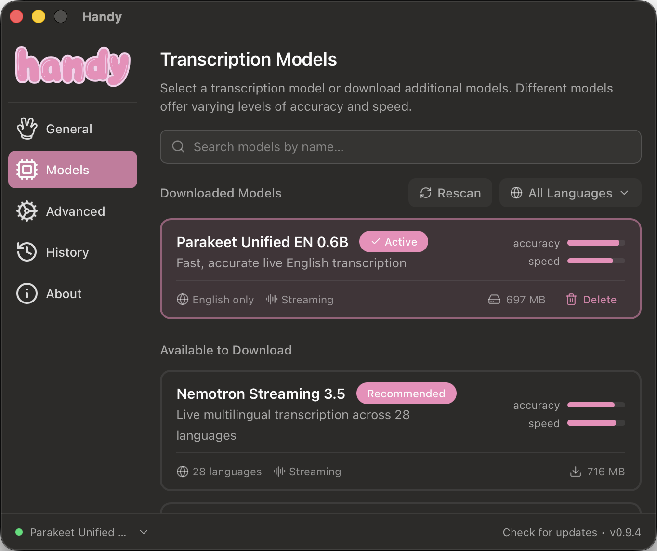Click the Models chip icon in sidebar
This screenshot has height=551, width=657.
[27, 170]
